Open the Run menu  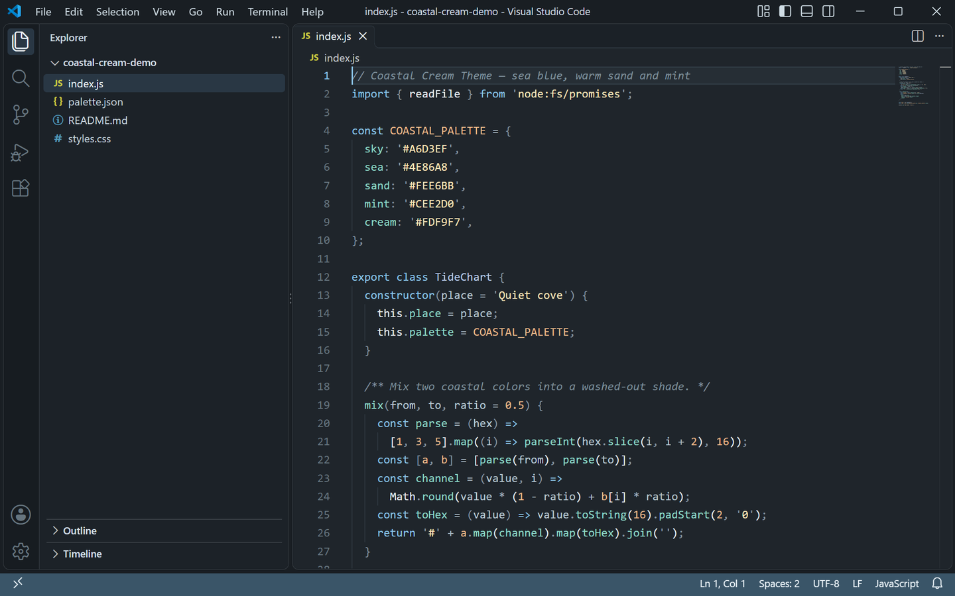pyautogui.click(x=225, y=11)
